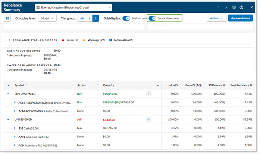This screenshot has width=260, height=155.
Task: Open the settings gear icon
Action: [234, 7]
